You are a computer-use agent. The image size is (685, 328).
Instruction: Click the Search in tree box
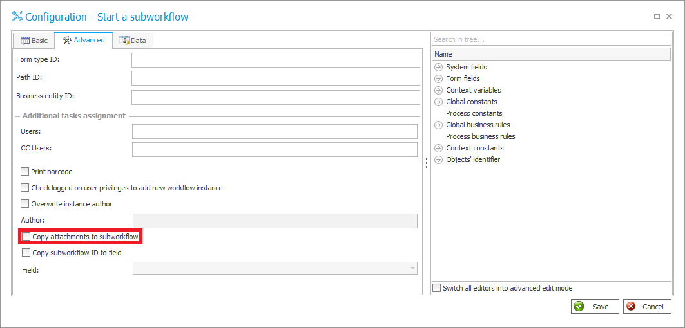point(551,40)
